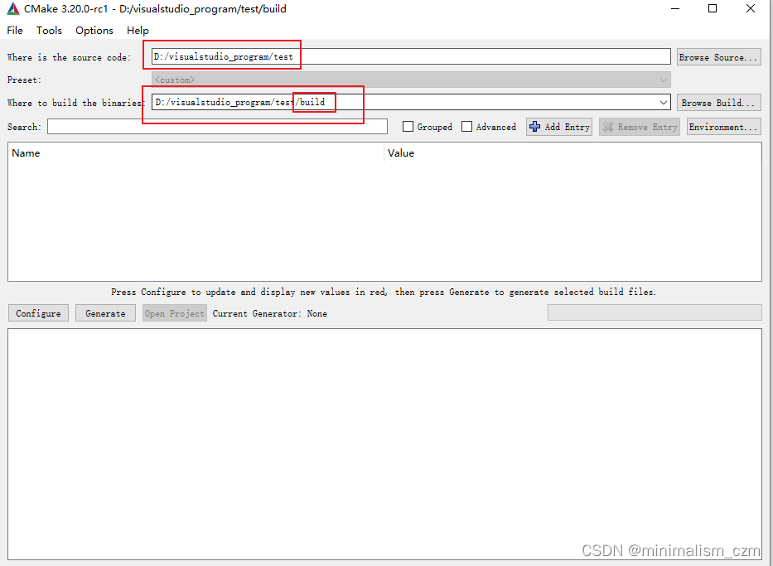Click Browse Build button
The image size is (773, 566).
[718, 103]
